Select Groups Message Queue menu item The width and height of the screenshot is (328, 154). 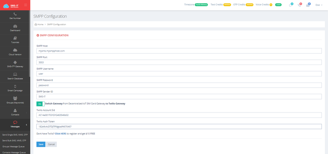click(13, 146)
